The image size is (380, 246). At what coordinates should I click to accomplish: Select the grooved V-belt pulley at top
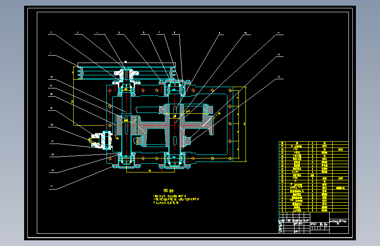pos(127,73)
